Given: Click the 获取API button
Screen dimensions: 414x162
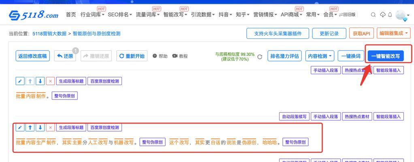Looking at the screenshot, I should tap(361, 34).
